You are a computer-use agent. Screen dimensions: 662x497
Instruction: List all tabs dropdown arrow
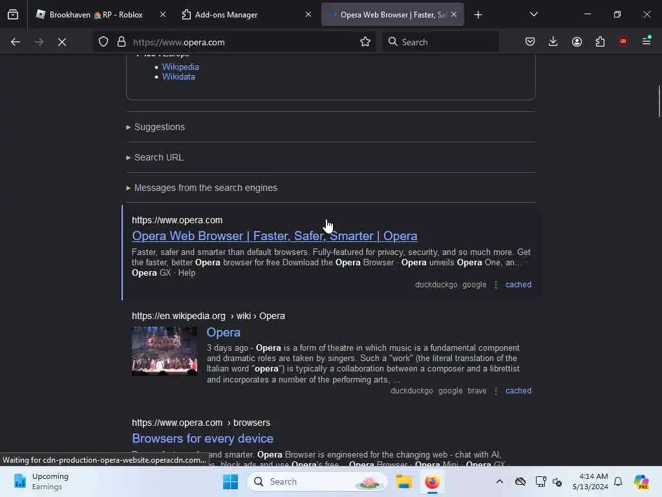point(533,15)
